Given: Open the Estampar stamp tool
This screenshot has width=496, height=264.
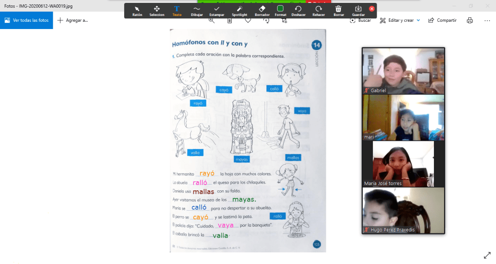Looking at the screenshot, I should point(217,11).
